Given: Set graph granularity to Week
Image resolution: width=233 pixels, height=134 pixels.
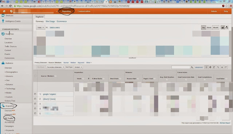Looking at the screenshot, I should 209,28.
